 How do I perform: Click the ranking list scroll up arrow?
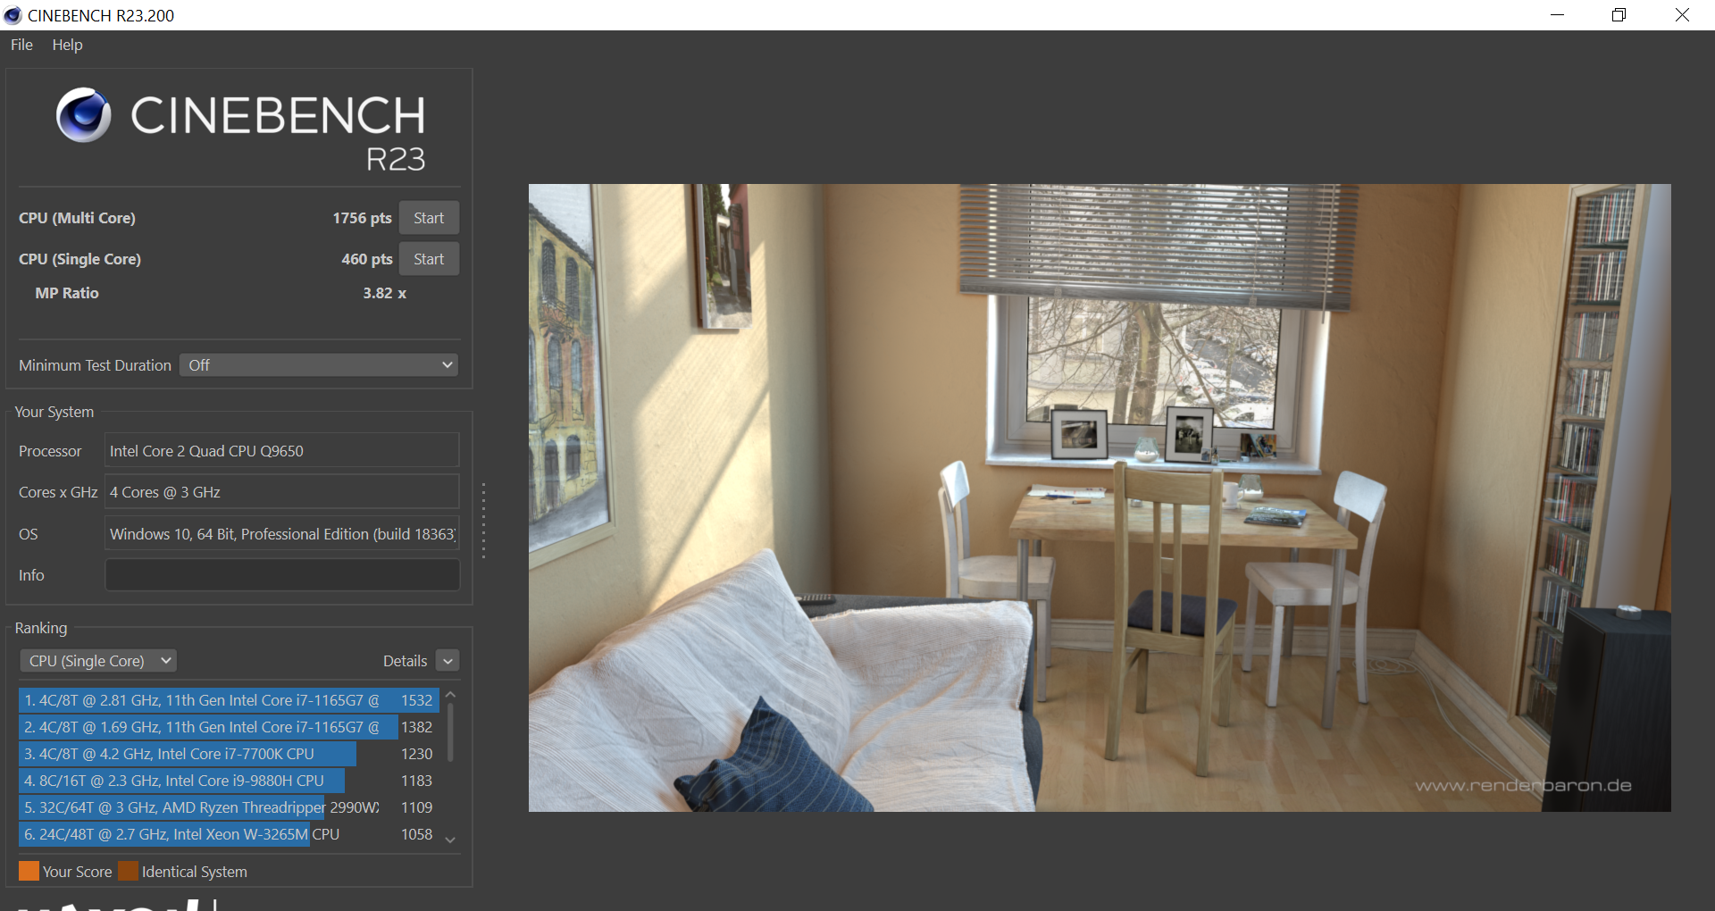(450, 694)
